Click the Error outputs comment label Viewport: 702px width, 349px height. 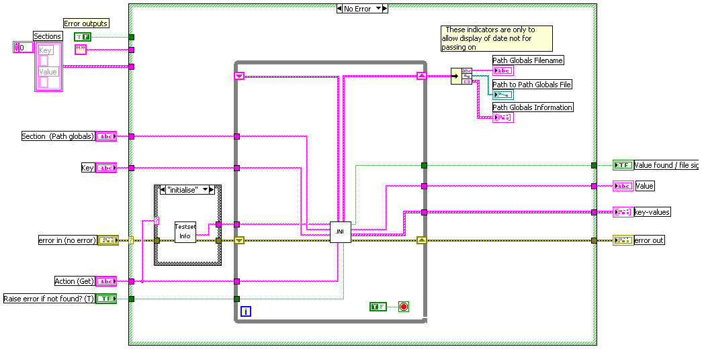pyautogui.click(x=86, y=23)
